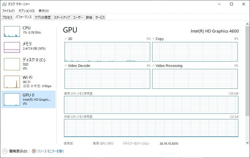Select the メモリ usage graph
This screenshot has width=250, height=158.
click(12, 47)
